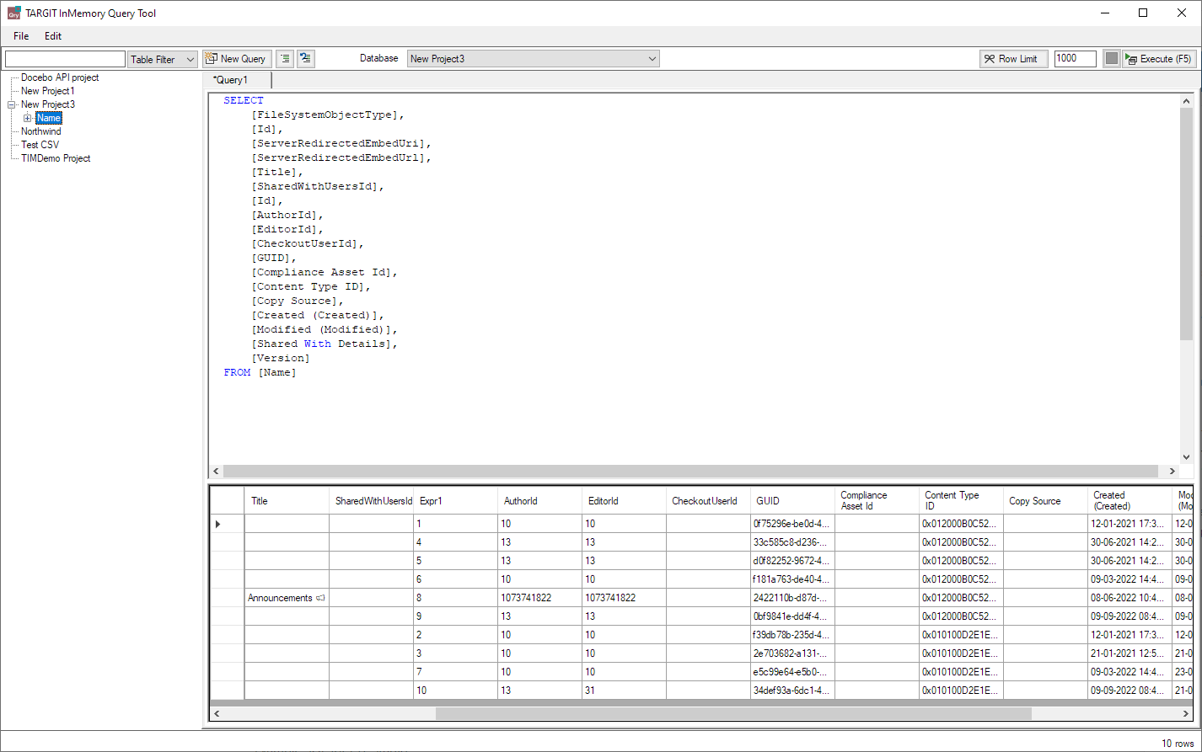Click the TARGIT app icon in title bar
The width and height of the screenshot is (1202, 752).
[13, 13]
